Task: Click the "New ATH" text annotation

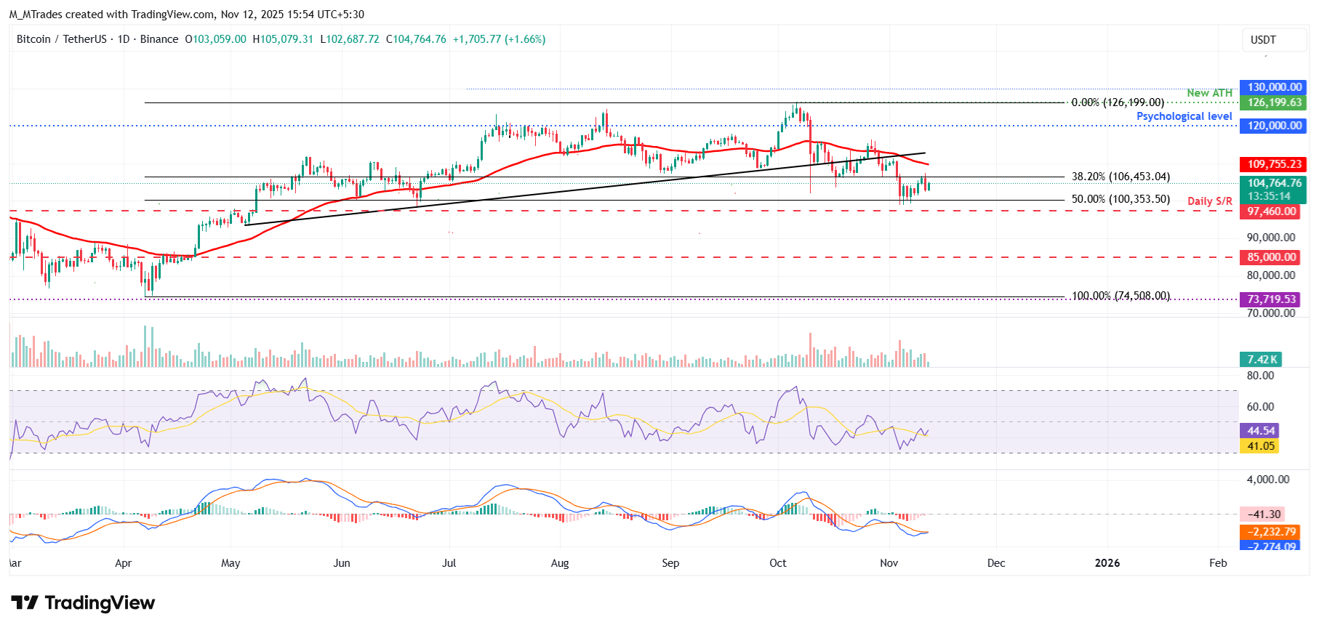Action: (1209, 93)
